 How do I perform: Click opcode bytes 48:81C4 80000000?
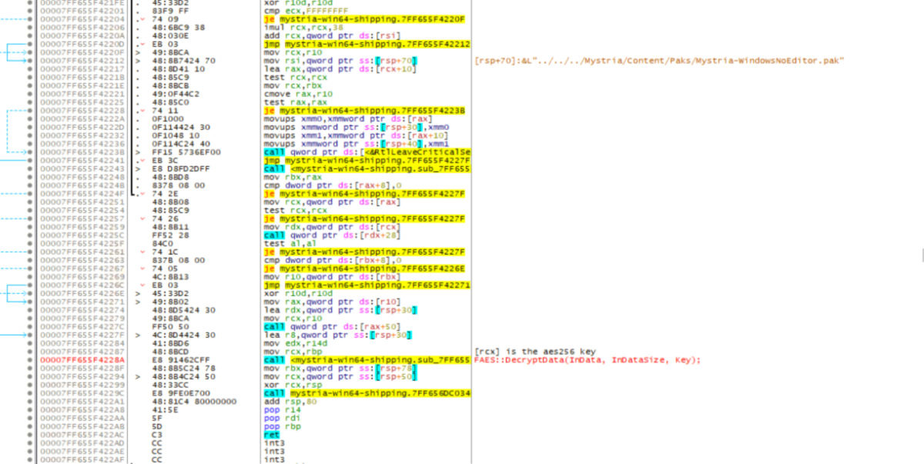tap(194, 401)
